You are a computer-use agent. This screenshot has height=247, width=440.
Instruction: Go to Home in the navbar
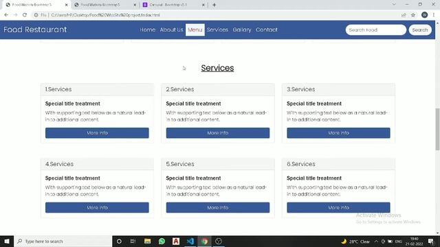[147, 30]
